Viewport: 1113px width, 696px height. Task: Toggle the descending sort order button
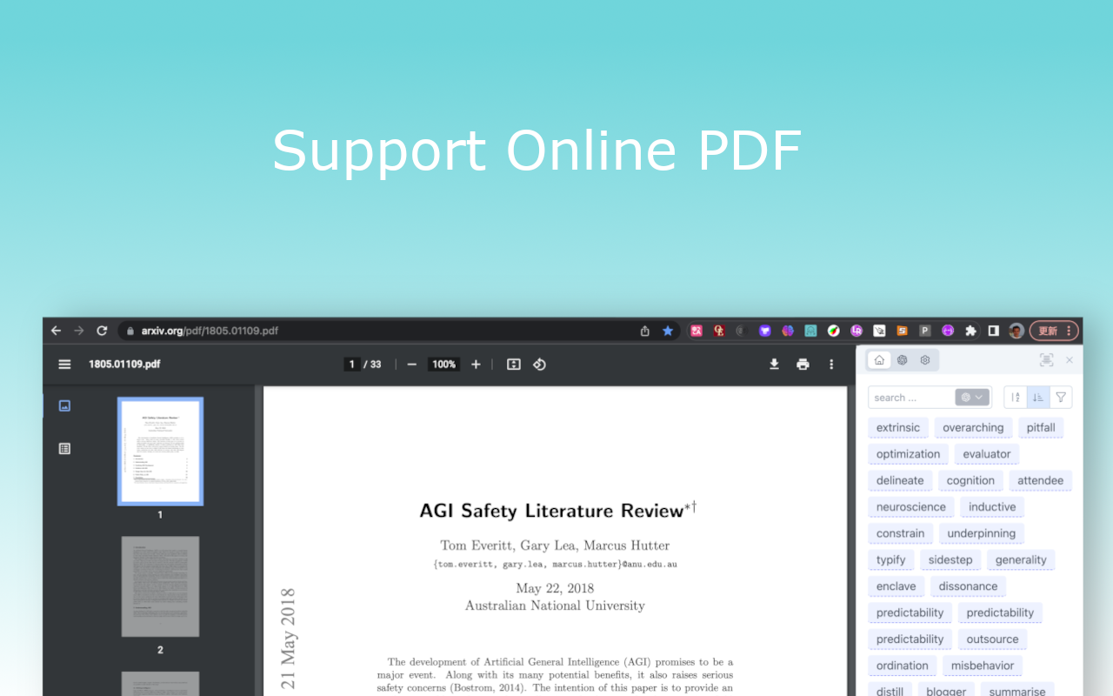coord(1038,398)
